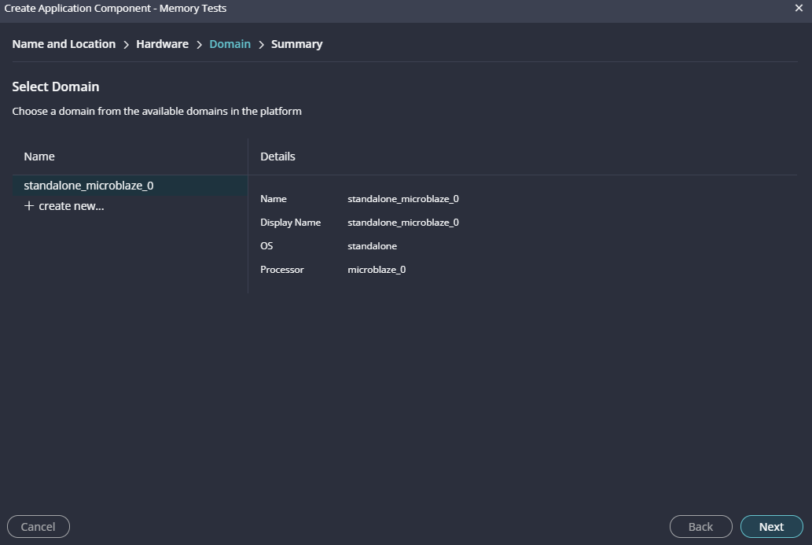Image resolution: width=812 pixels, height=545 pixels.
Task: Click chevron between Hardware and Domain
Action: (x=199, y=45)
